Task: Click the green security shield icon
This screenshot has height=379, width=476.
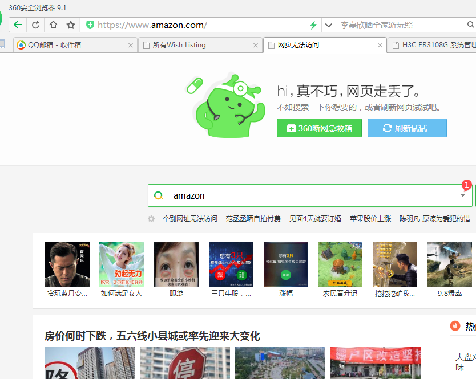Action: [x=90, y=25]
